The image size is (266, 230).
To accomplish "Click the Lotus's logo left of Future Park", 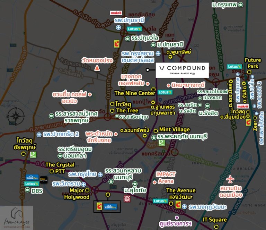I will (234, 66).
